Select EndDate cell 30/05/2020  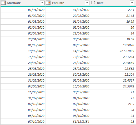point(68,75)
